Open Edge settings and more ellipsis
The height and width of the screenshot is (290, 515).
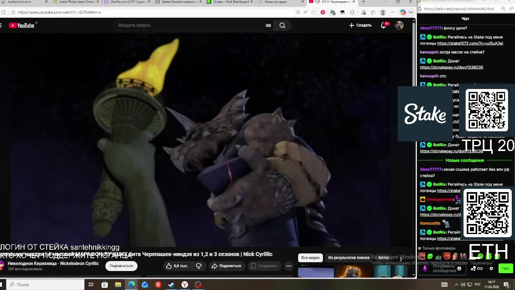click(x=393, y=12)
